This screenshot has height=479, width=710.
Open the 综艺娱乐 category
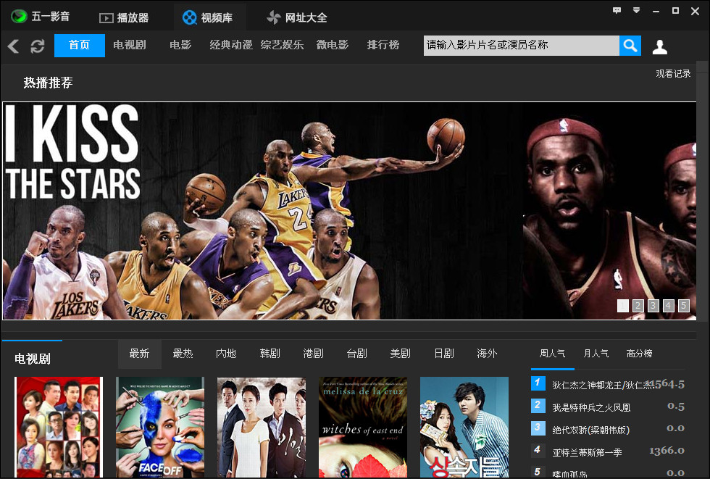point(282,45)
